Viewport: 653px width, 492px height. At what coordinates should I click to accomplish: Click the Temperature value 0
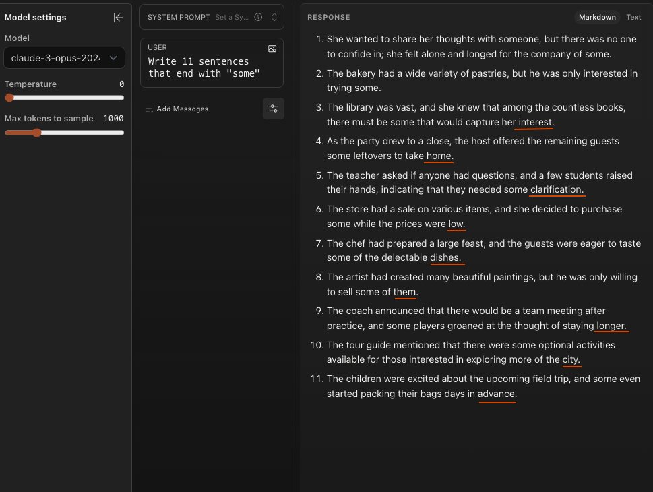coord(121,84)
